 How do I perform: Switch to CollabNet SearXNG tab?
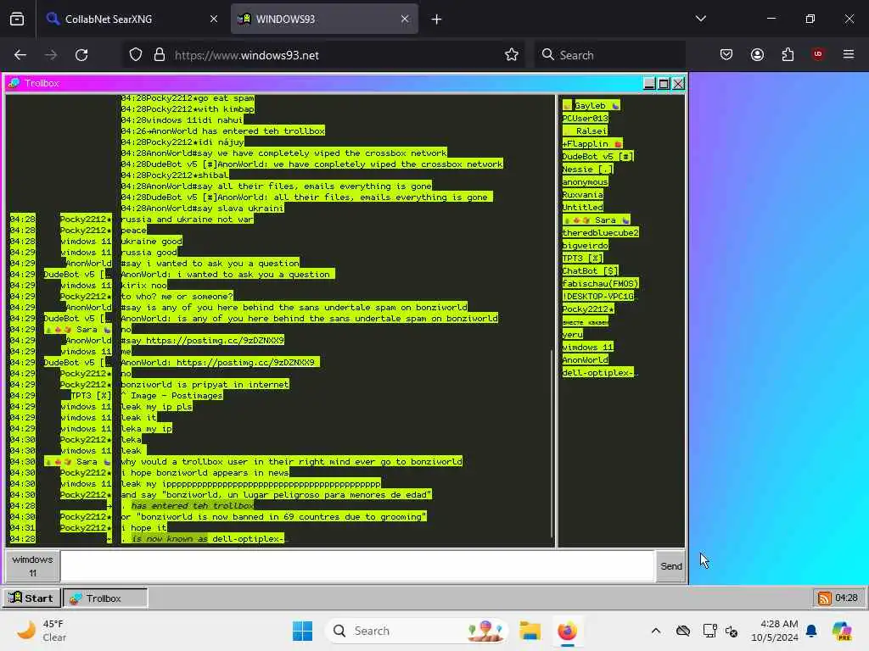coord(132,19)
